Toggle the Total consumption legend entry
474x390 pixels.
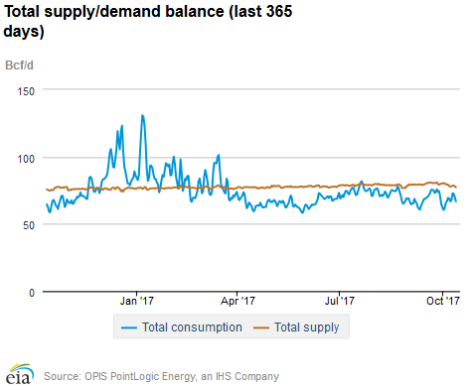182,327
